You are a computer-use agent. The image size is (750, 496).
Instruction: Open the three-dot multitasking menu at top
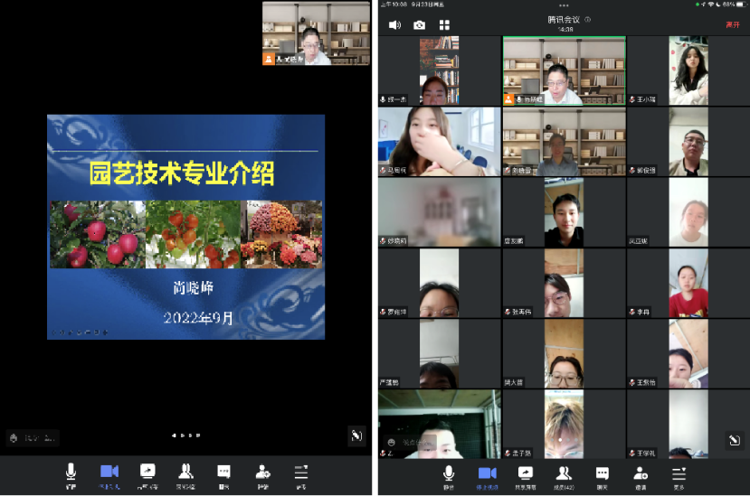click(564, 5)
